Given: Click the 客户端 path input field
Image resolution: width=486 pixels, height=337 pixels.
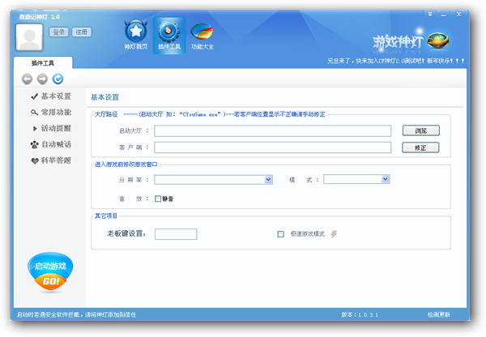Looking at the screenshot, I should (x=272, y=147).
